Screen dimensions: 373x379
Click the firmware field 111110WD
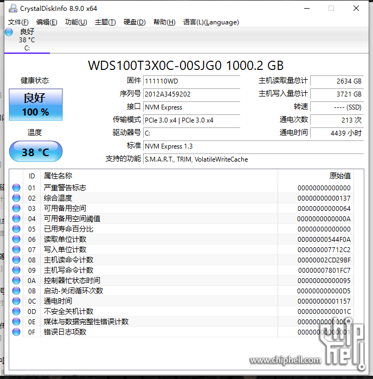coord(192,81)
